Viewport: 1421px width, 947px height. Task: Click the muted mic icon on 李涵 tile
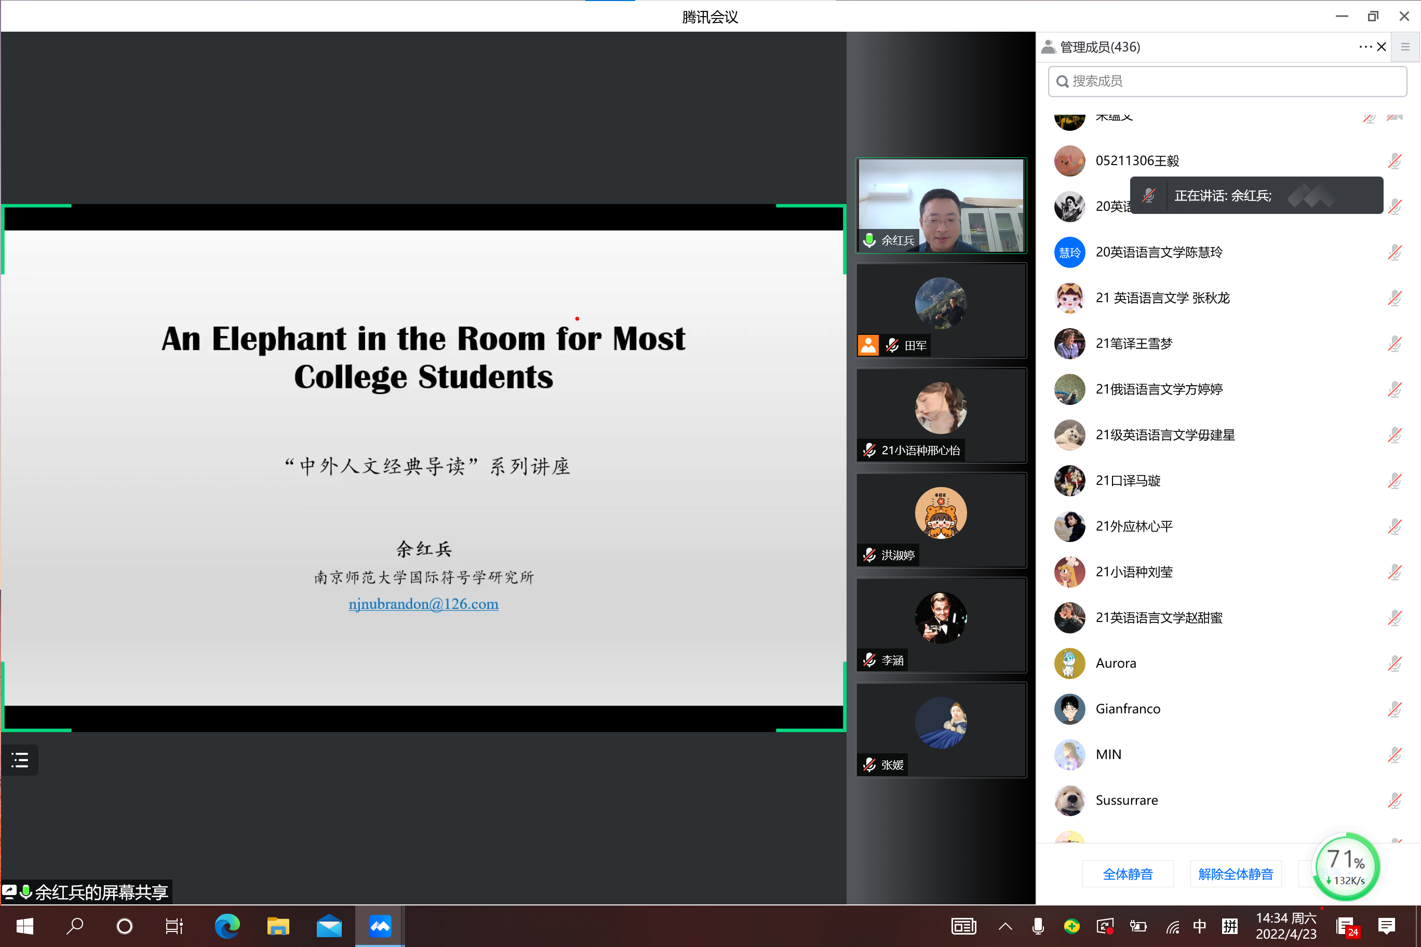tap(869, 660)
